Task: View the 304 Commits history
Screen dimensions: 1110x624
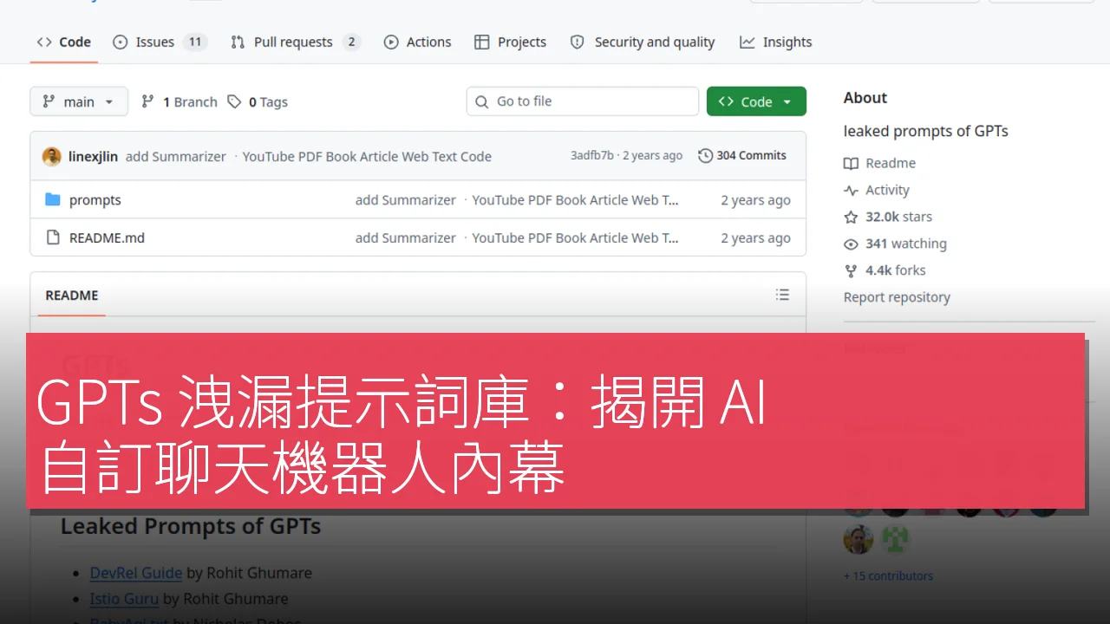Action: tap(742, 156)
